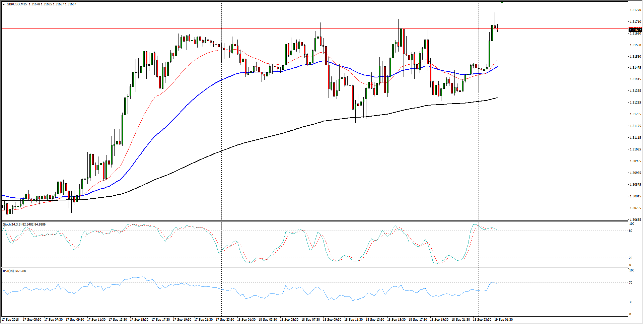Click the latest red candlestick on chart
Screen dimensions: 643x324
click(497, 29)
